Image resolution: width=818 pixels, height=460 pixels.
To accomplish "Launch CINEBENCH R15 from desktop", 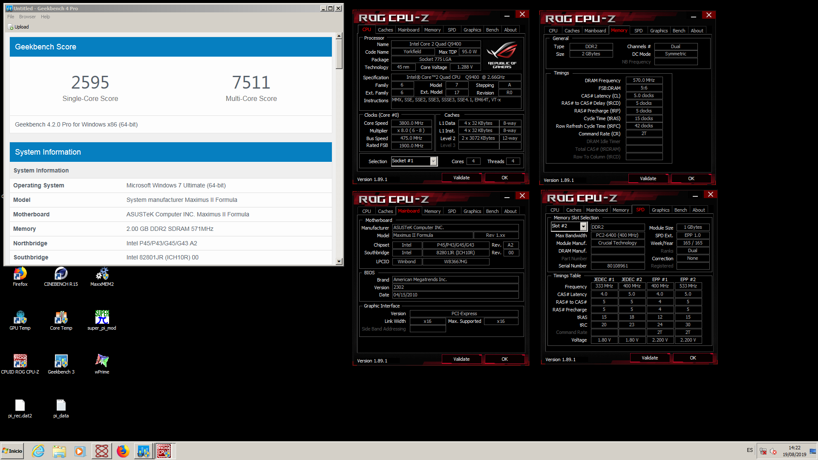I will (x=61, y=277).
